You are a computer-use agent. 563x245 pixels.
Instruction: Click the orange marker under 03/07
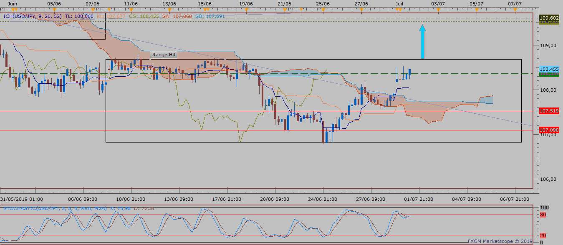pos(438,10)
